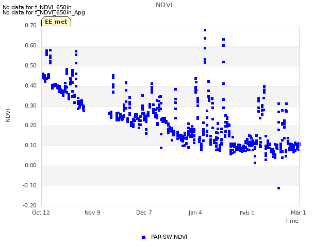Click the 0.70 y-axis tick label

coord(31,25)
